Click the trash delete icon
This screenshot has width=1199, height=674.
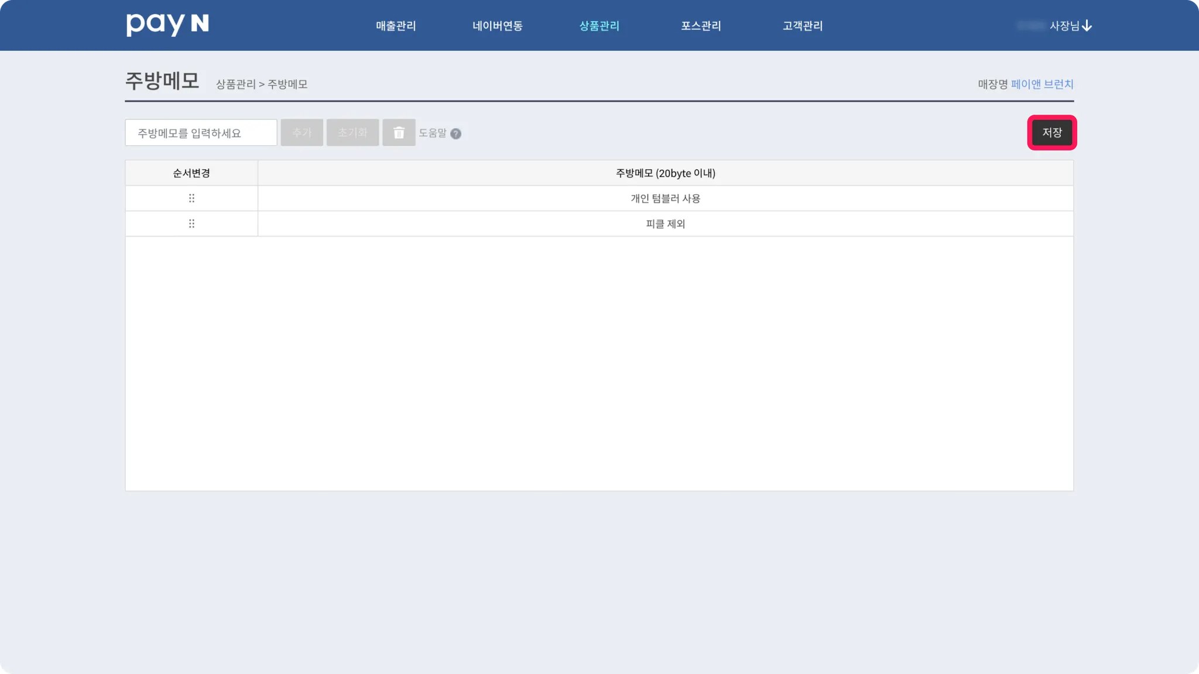[x=399, y=133]
